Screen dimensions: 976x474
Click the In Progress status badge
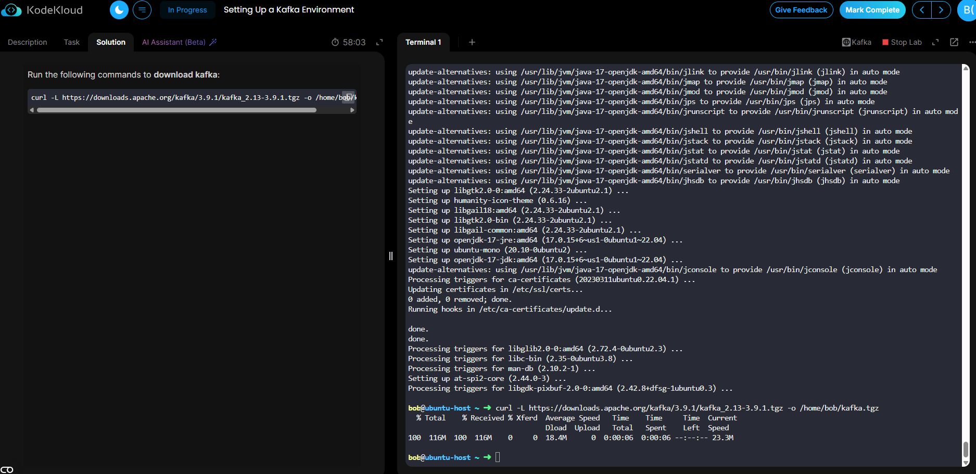(x=187, y=10)
